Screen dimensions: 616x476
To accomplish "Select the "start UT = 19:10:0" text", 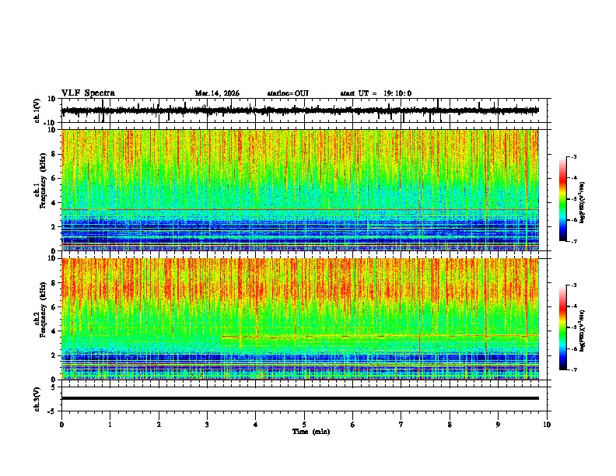I will tap(376, 93).
